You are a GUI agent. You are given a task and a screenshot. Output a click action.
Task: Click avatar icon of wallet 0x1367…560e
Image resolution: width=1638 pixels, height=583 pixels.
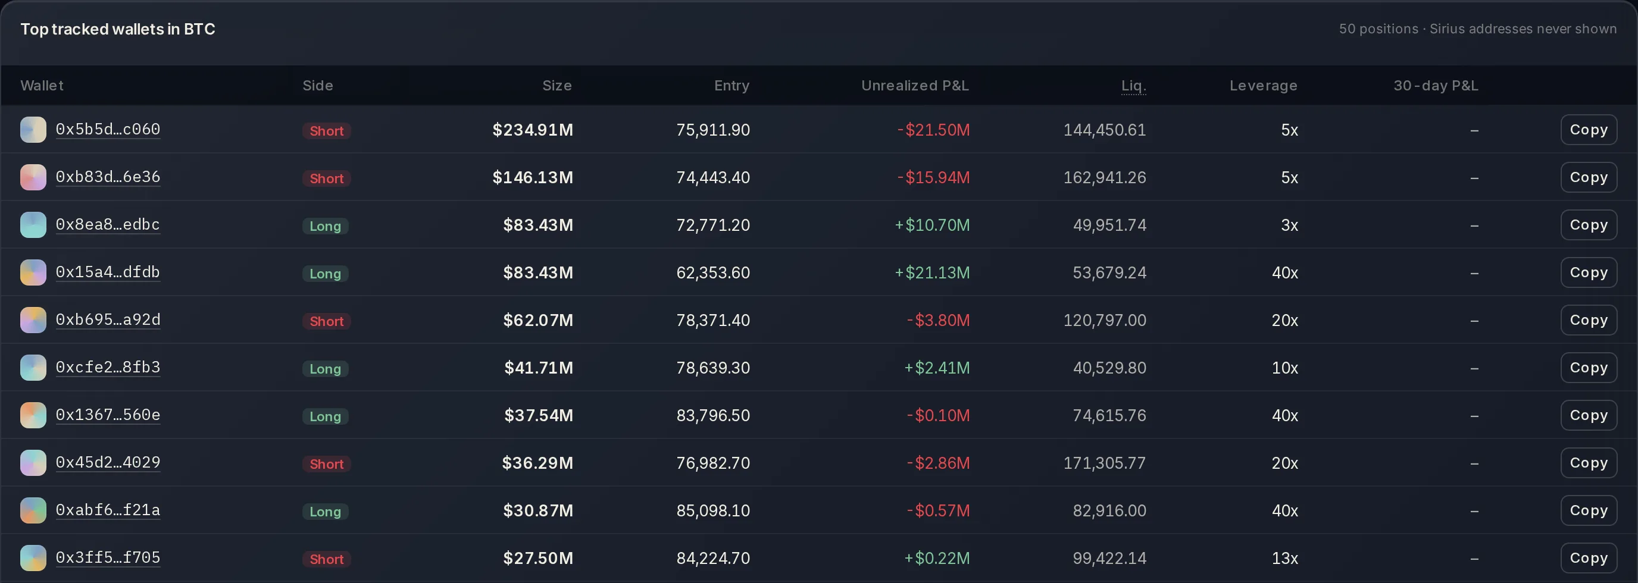pos(33,416)
